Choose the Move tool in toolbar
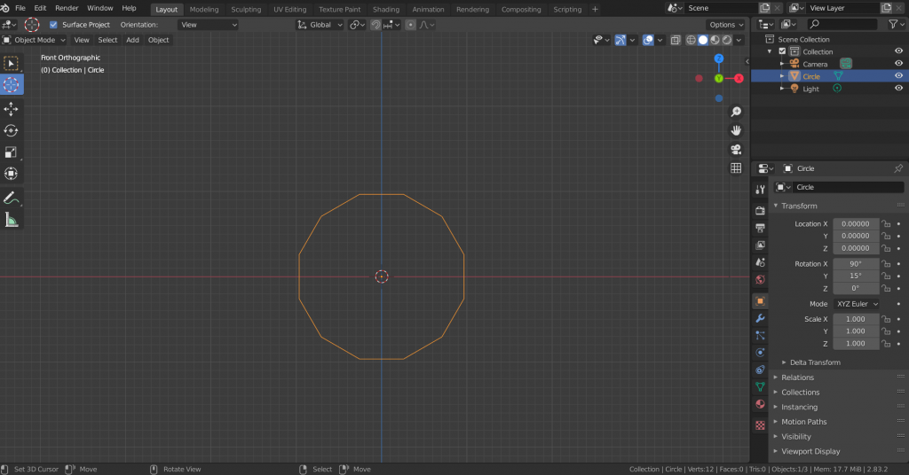Screen dimensions: 909x475 11,109
